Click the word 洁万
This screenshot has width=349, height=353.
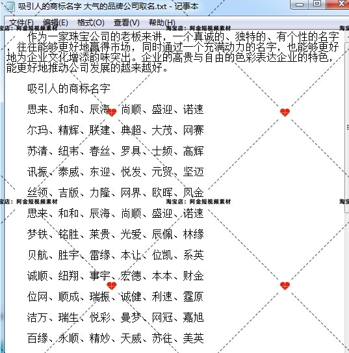click(x=38, y=317)
